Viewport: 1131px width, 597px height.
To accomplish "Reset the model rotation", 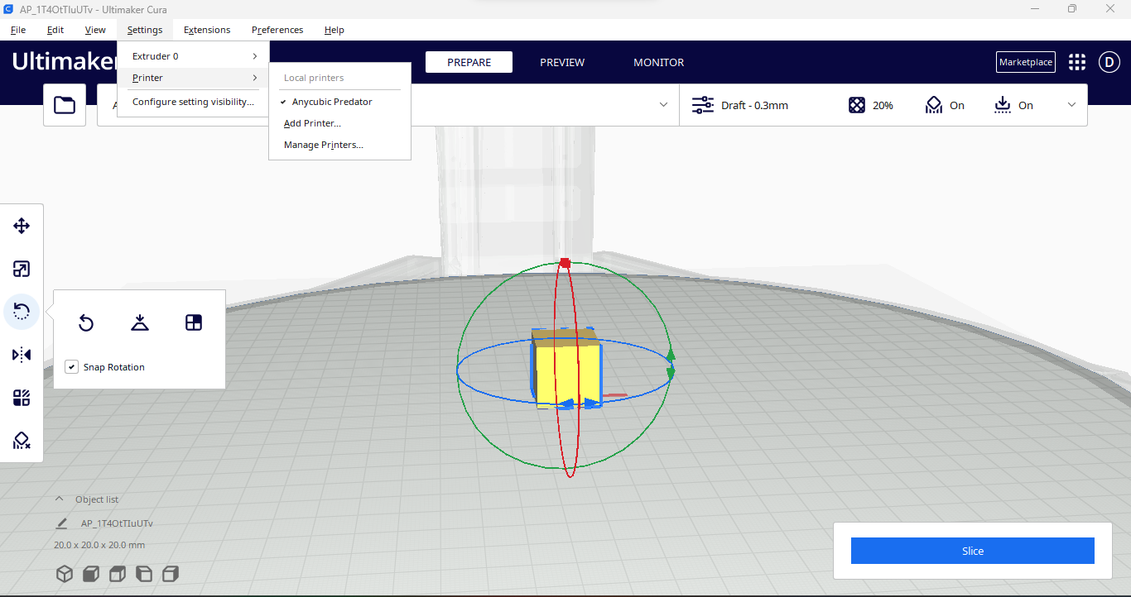I will coord(86,322).
